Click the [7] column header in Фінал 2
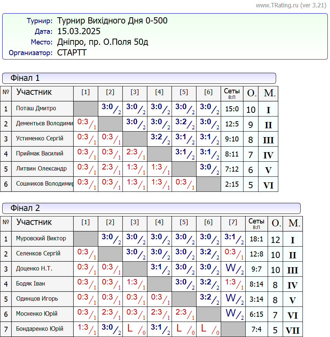The height and width of the screenshot is (337, 330). click(233, 222)
